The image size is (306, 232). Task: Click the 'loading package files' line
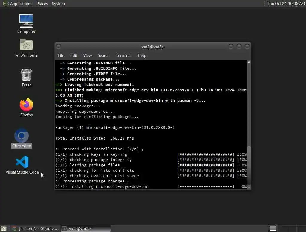click(151, 165)
